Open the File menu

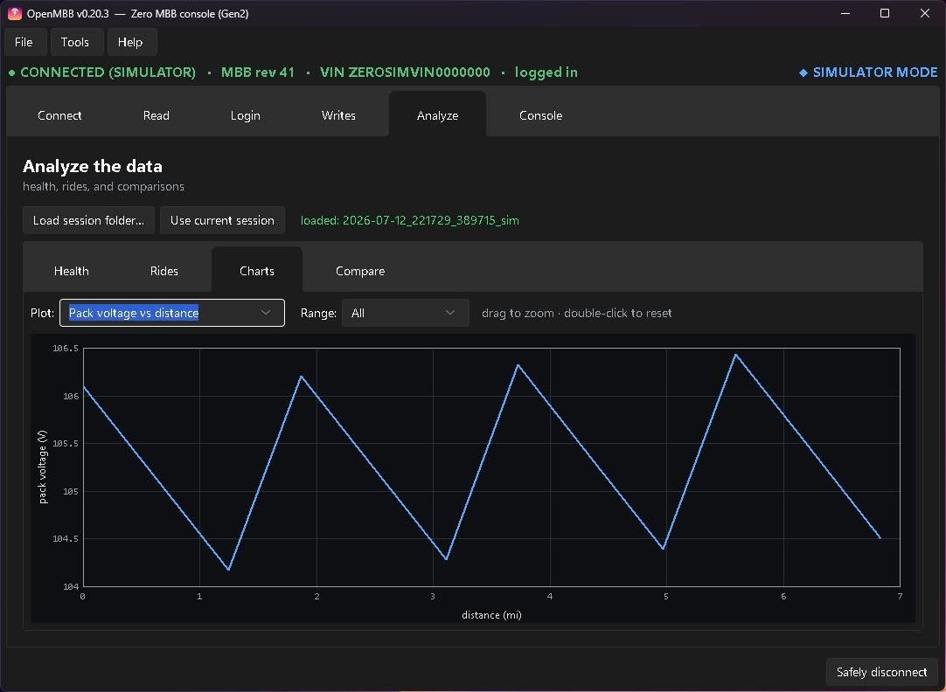click(24, 42)
